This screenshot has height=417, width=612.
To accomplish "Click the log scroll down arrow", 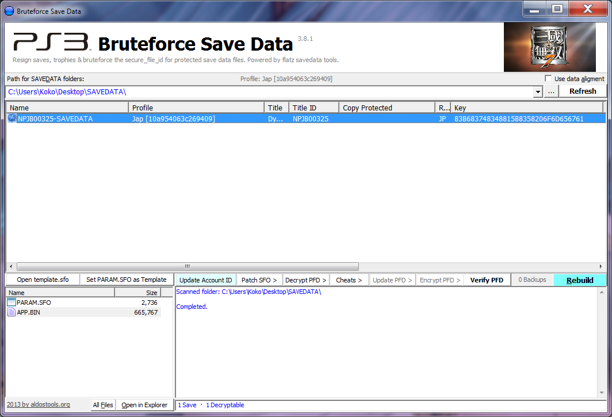I will pos(602,393).
